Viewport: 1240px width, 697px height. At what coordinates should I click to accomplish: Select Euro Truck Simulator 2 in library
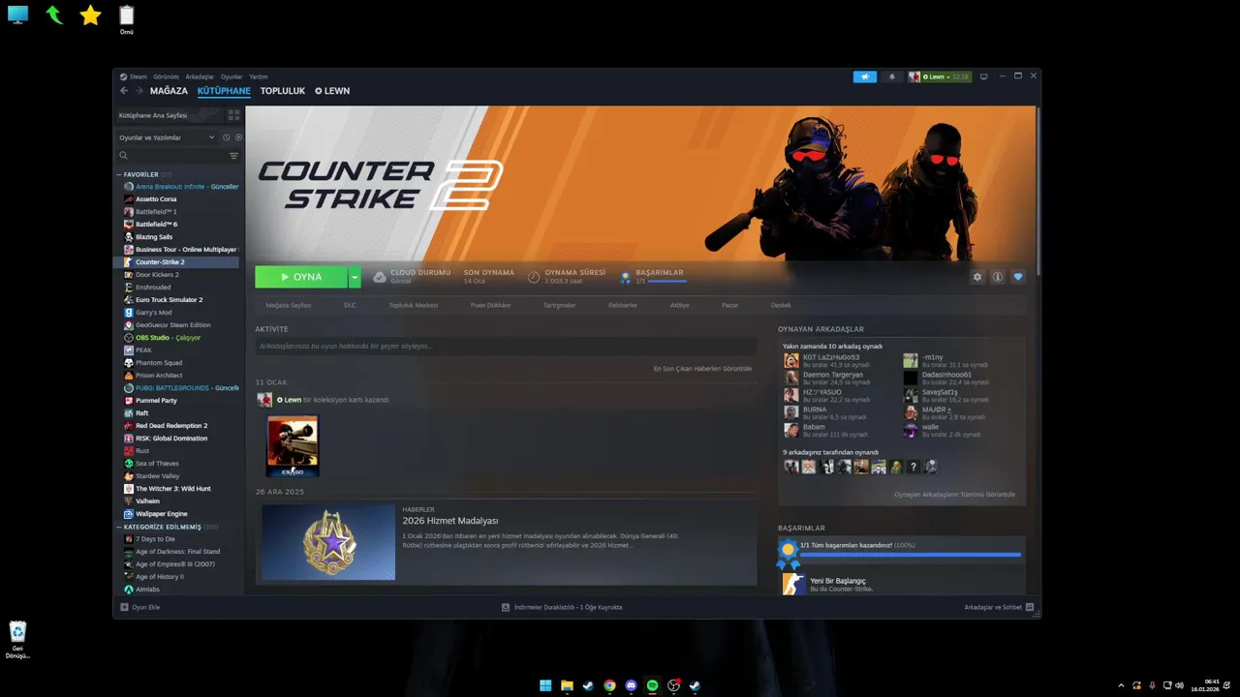(x=170, y=300)
